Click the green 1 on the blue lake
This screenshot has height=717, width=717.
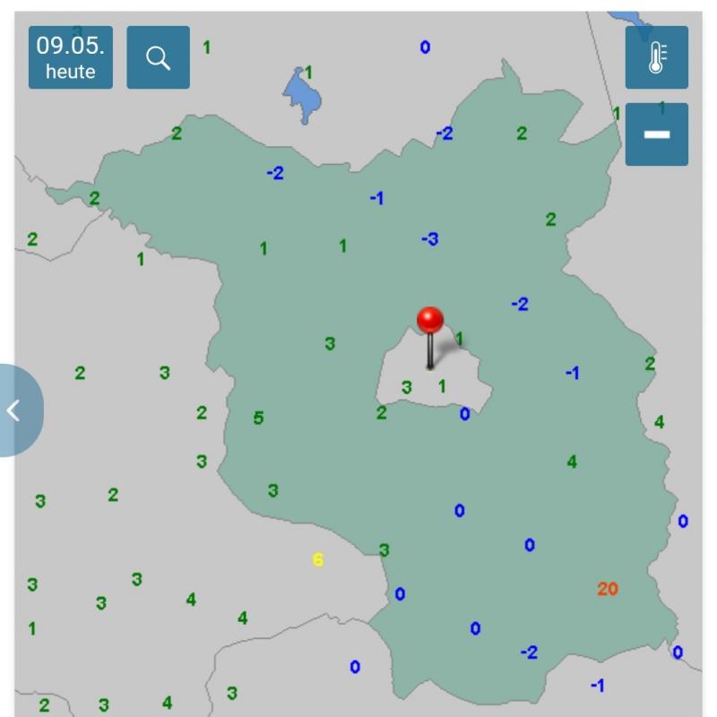308,73
